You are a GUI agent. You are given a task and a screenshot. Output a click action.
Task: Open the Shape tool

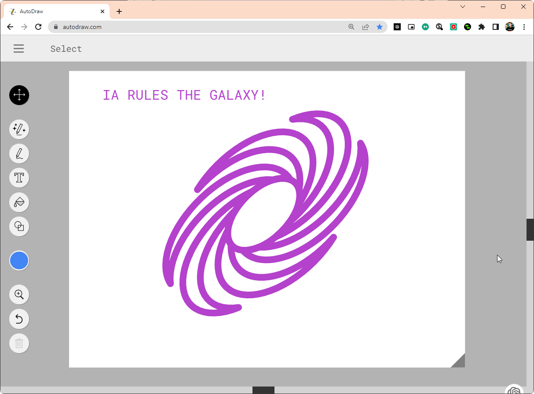[19, 226]
